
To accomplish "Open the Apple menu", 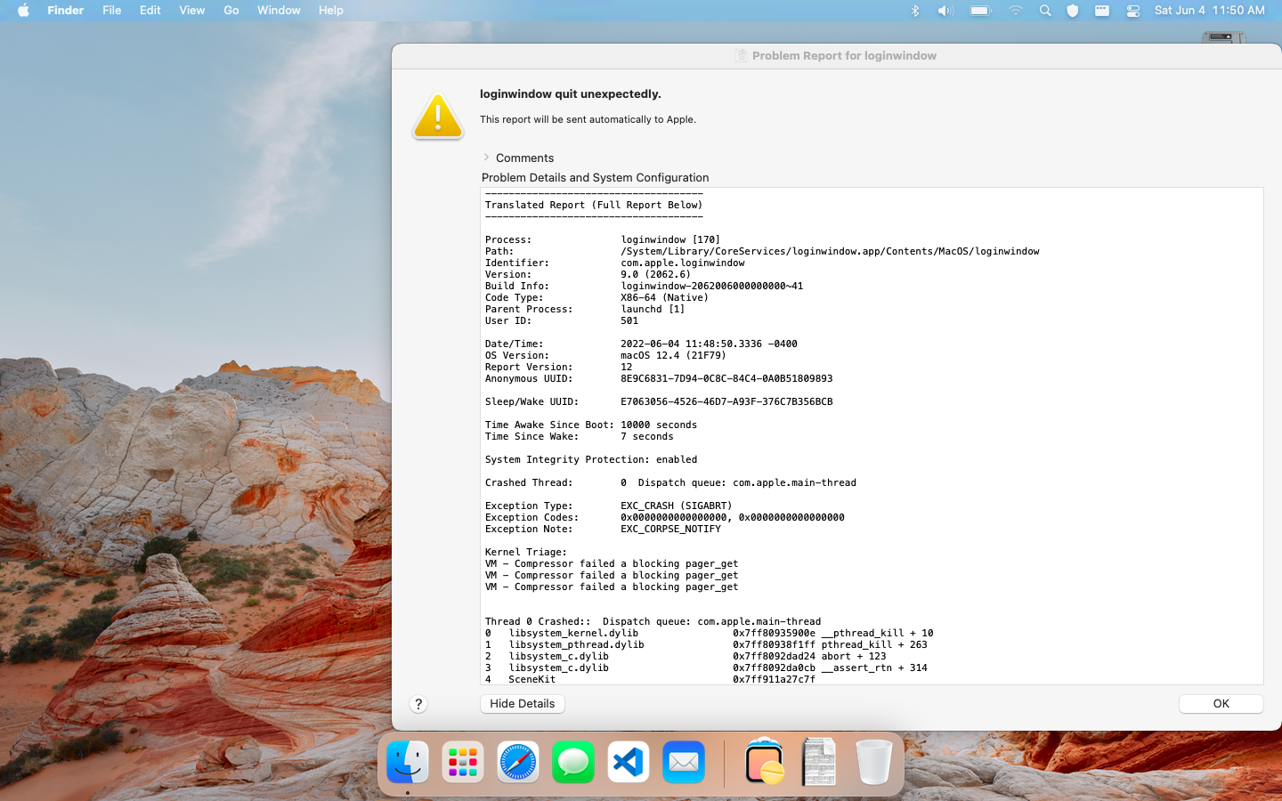I will (x=23, y=11).
